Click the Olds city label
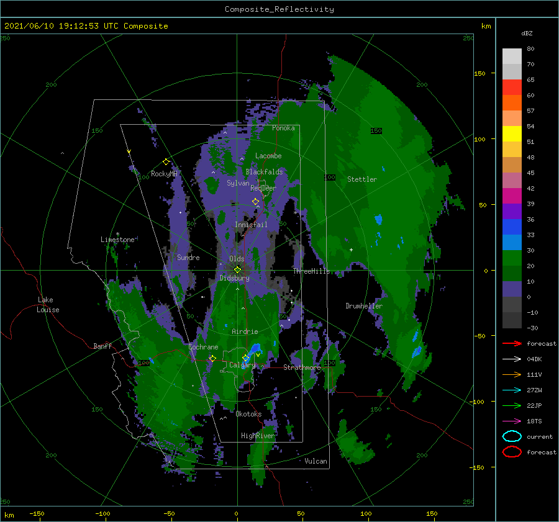Screen dimensions: 559x522 click(x=237, y=259)
